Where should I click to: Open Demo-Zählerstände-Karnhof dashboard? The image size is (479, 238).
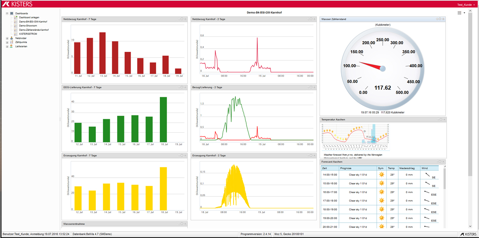point(34,30)
